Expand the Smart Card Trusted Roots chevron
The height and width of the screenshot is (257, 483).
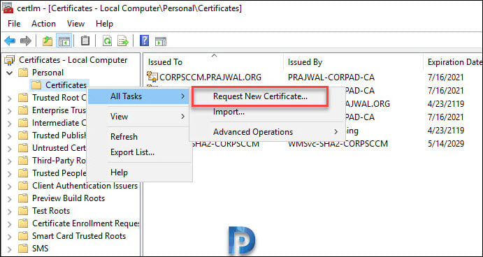pos(10,236)
